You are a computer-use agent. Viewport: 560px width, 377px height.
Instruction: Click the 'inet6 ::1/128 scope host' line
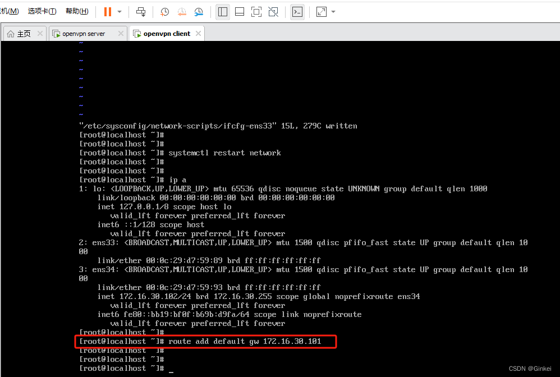[151, 224]
